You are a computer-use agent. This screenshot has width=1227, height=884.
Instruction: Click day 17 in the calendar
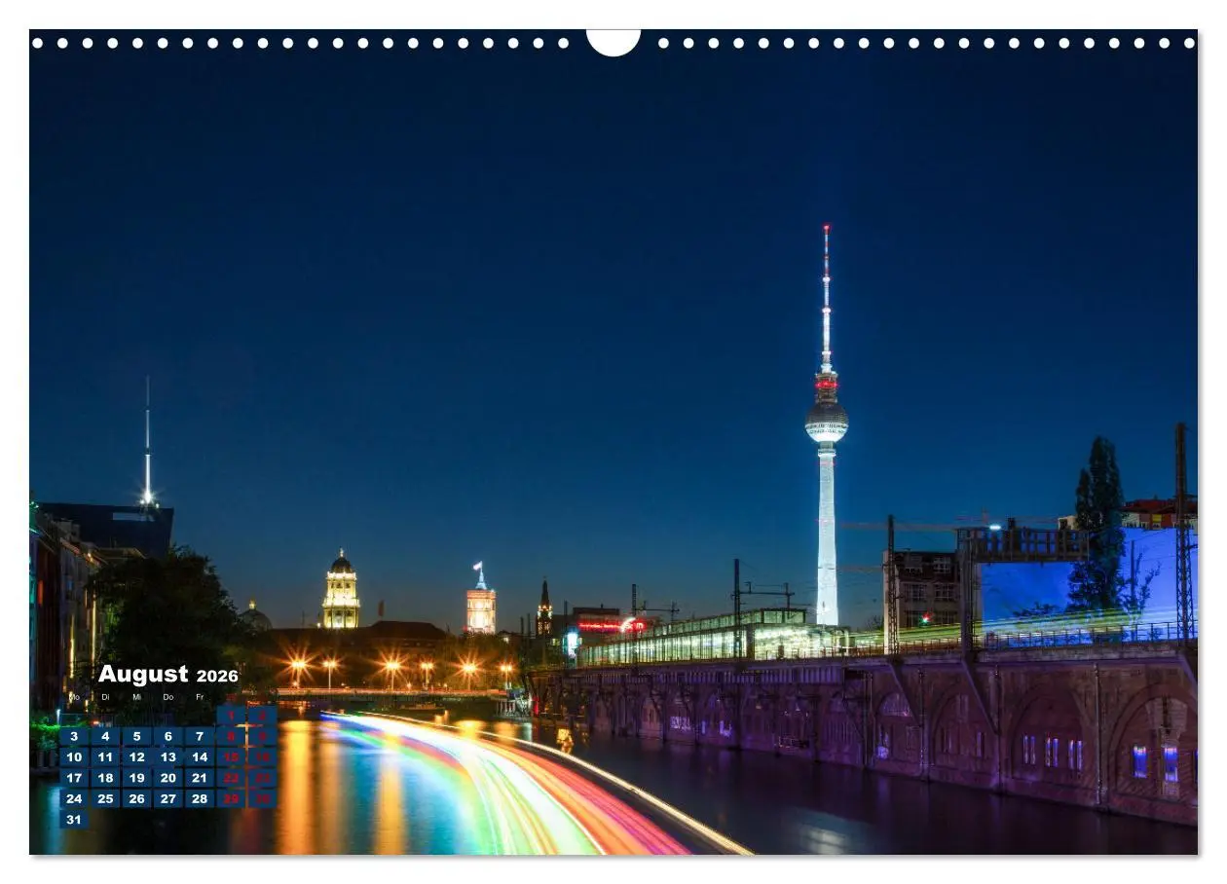point(74,778)
